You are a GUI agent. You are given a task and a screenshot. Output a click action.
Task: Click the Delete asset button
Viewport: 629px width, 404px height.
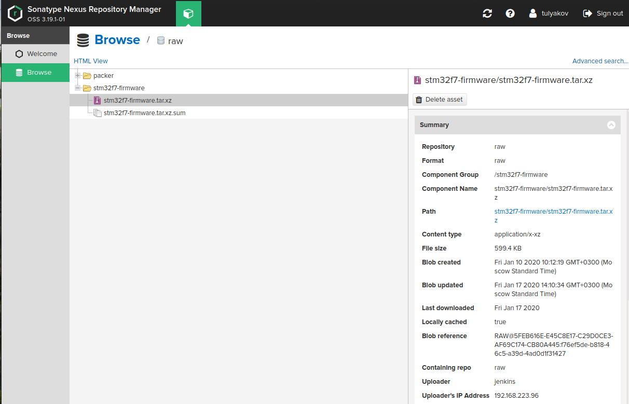tap(440, 100)
